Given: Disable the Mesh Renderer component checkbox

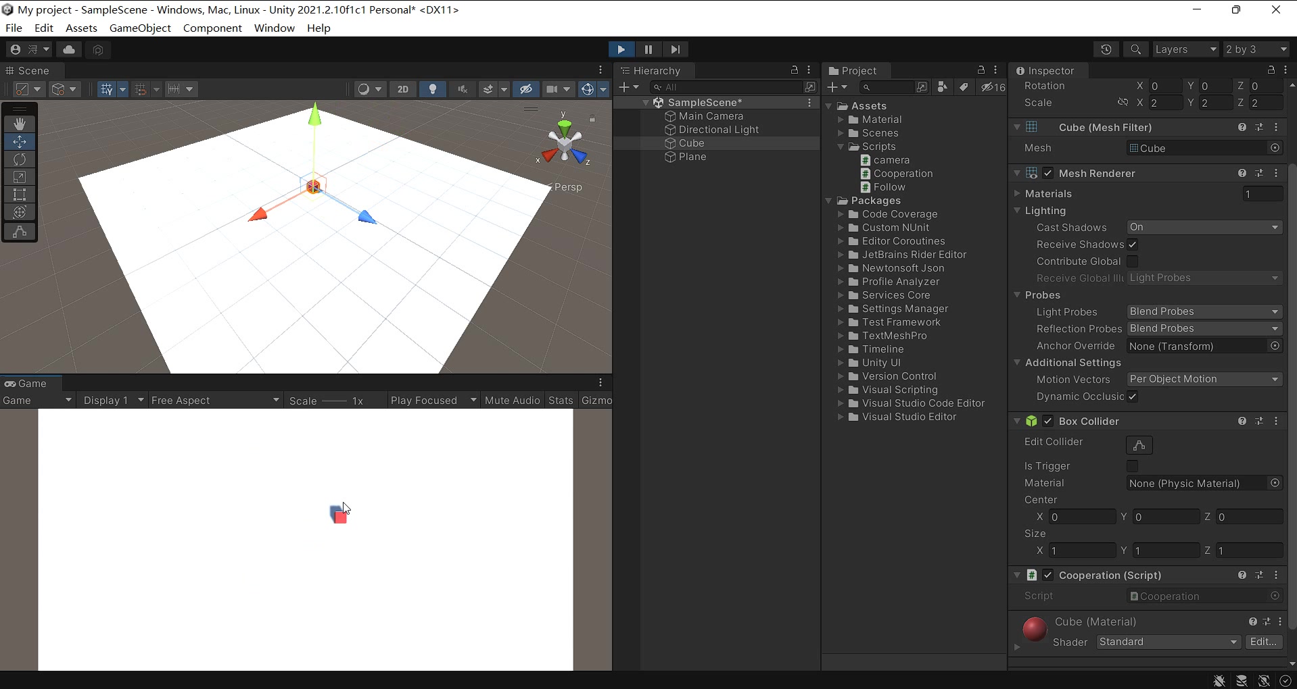Looking at the screenshot, I should coord(1048,174).
